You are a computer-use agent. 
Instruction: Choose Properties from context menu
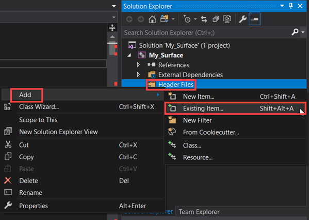(x=82, y=206)
